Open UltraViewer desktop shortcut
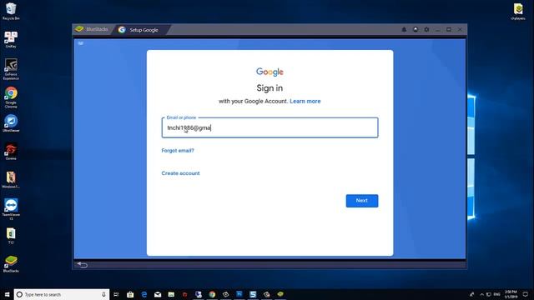The height and width of the screenshot is (300, 534). (x=11, y=123)
